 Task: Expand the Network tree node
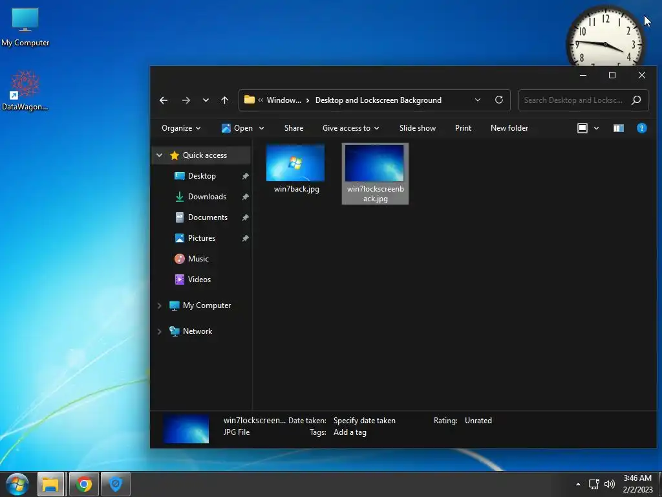coord(160,331)
